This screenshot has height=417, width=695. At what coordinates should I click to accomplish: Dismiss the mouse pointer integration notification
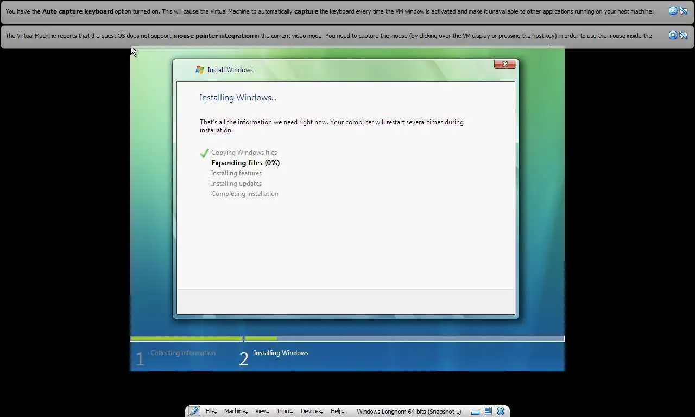673,35
